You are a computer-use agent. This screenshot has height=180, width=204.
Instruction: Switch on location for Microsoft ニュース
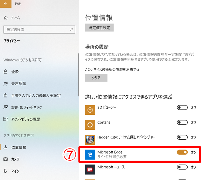[x=182, y=167]
